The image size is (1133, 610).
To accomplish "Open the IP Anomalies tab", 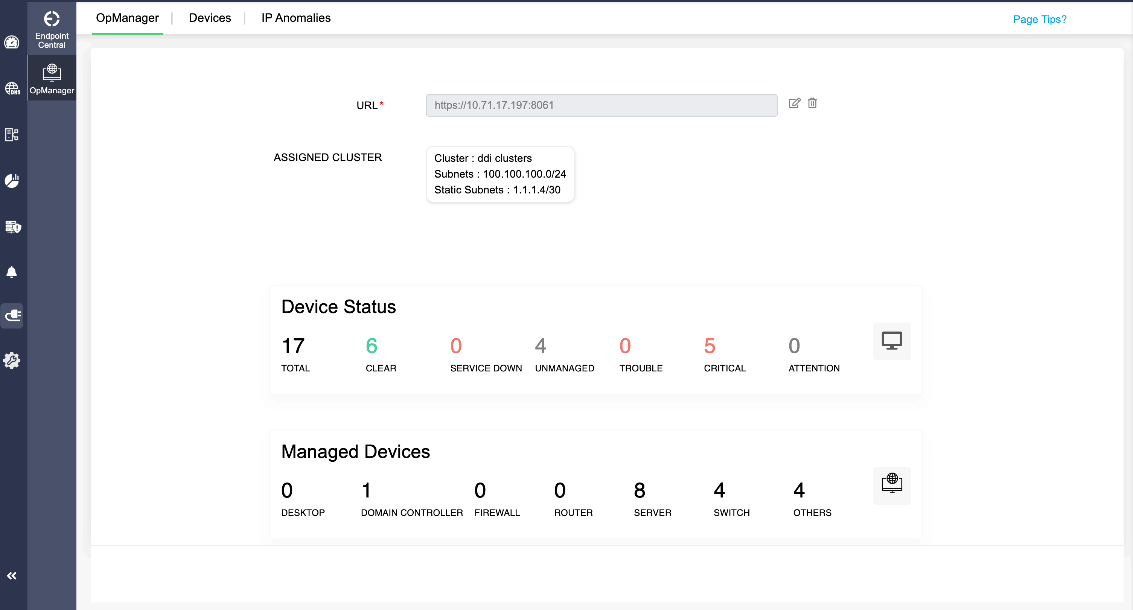I will pyautogui.click(x=295, y=18).
